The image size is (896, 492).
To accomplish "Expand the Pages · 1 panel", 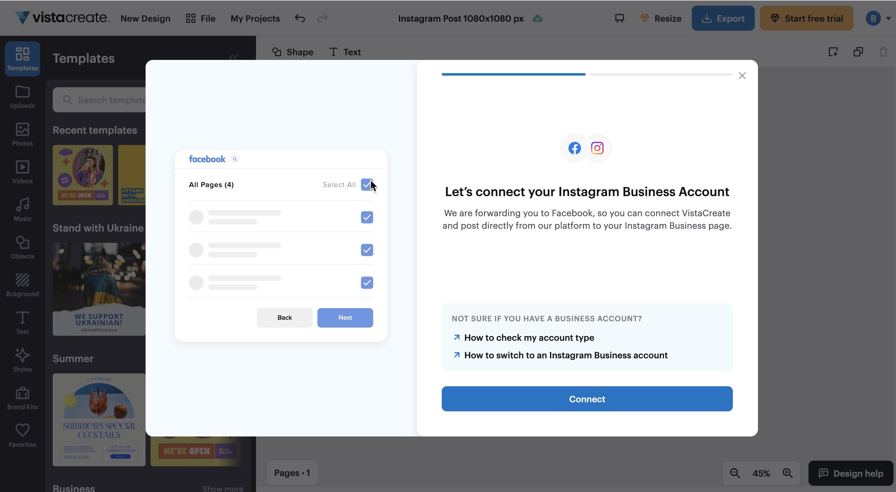I will [x=292, y=473].
